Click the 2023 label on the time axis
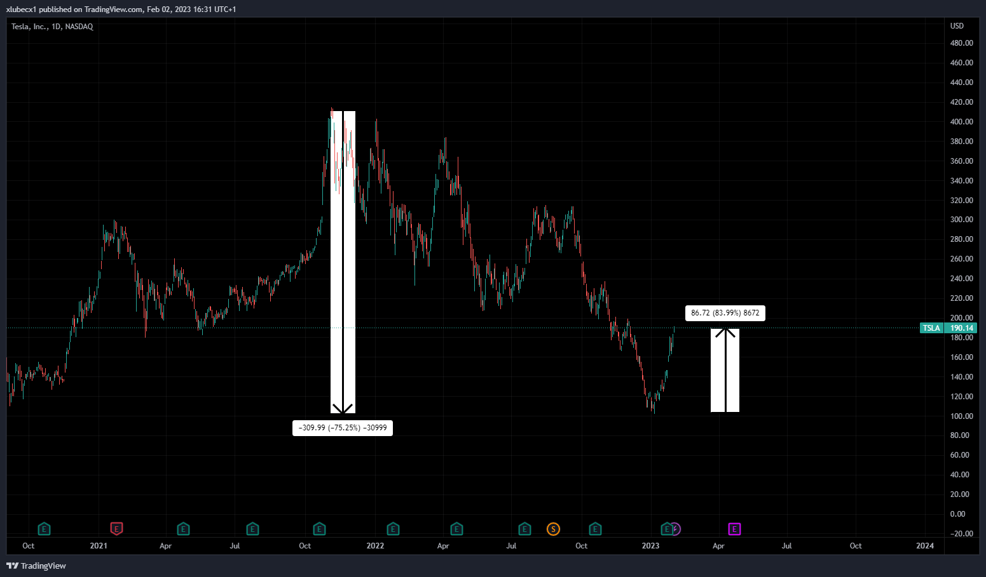 coord(650,546)
